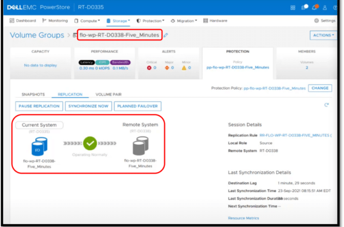Click the Major alerts orange icon

click(x=167, y=68)
